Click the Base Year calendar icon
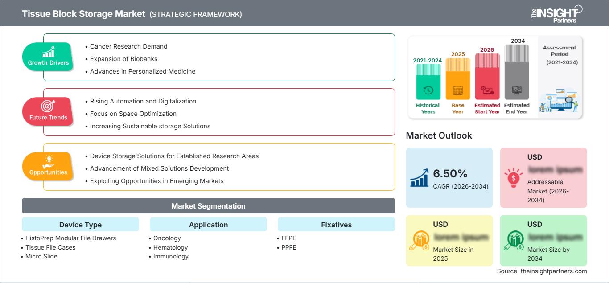Viewport: 609px width, 283px height. coord(457,90)
